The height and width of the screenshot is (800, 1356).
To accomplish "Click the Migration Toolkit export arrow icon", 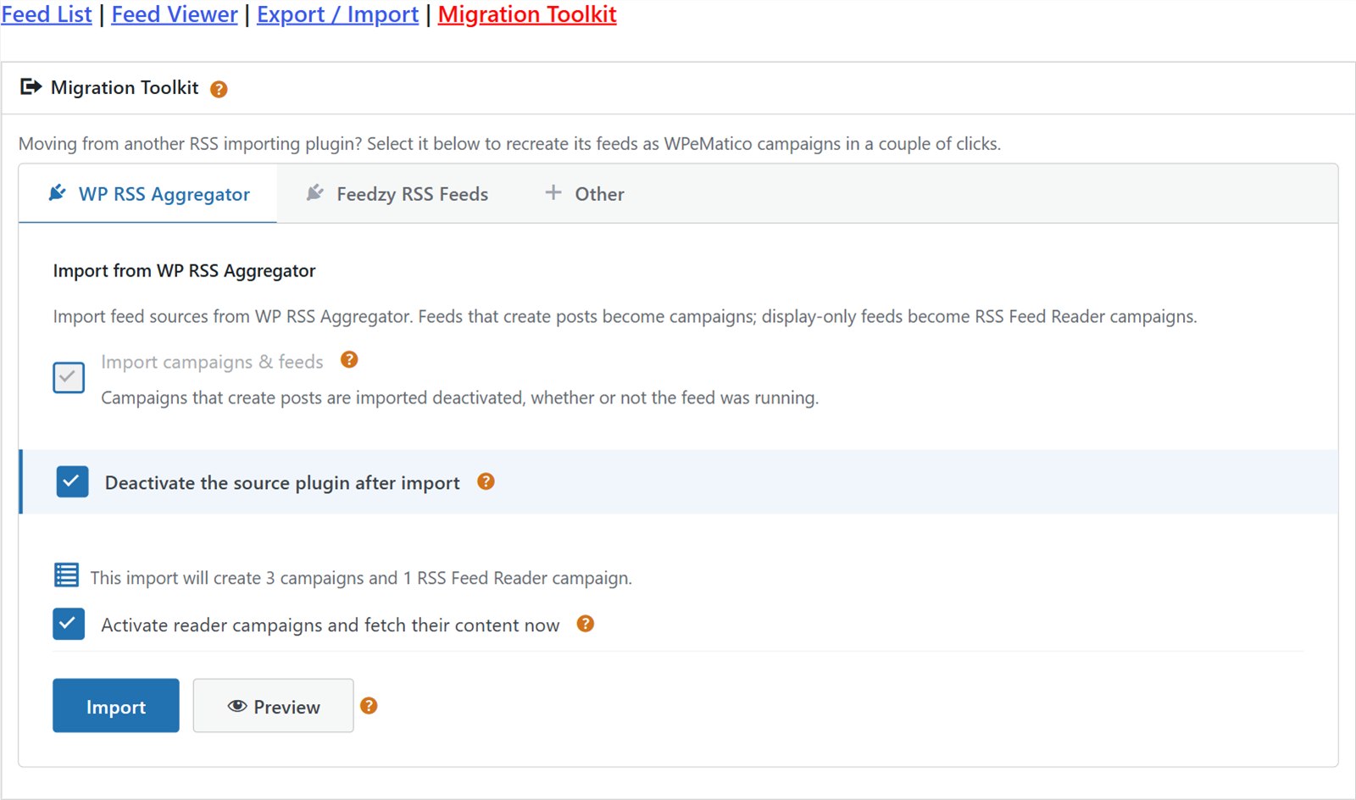I will pyautogui.click(x=31, y=86).
